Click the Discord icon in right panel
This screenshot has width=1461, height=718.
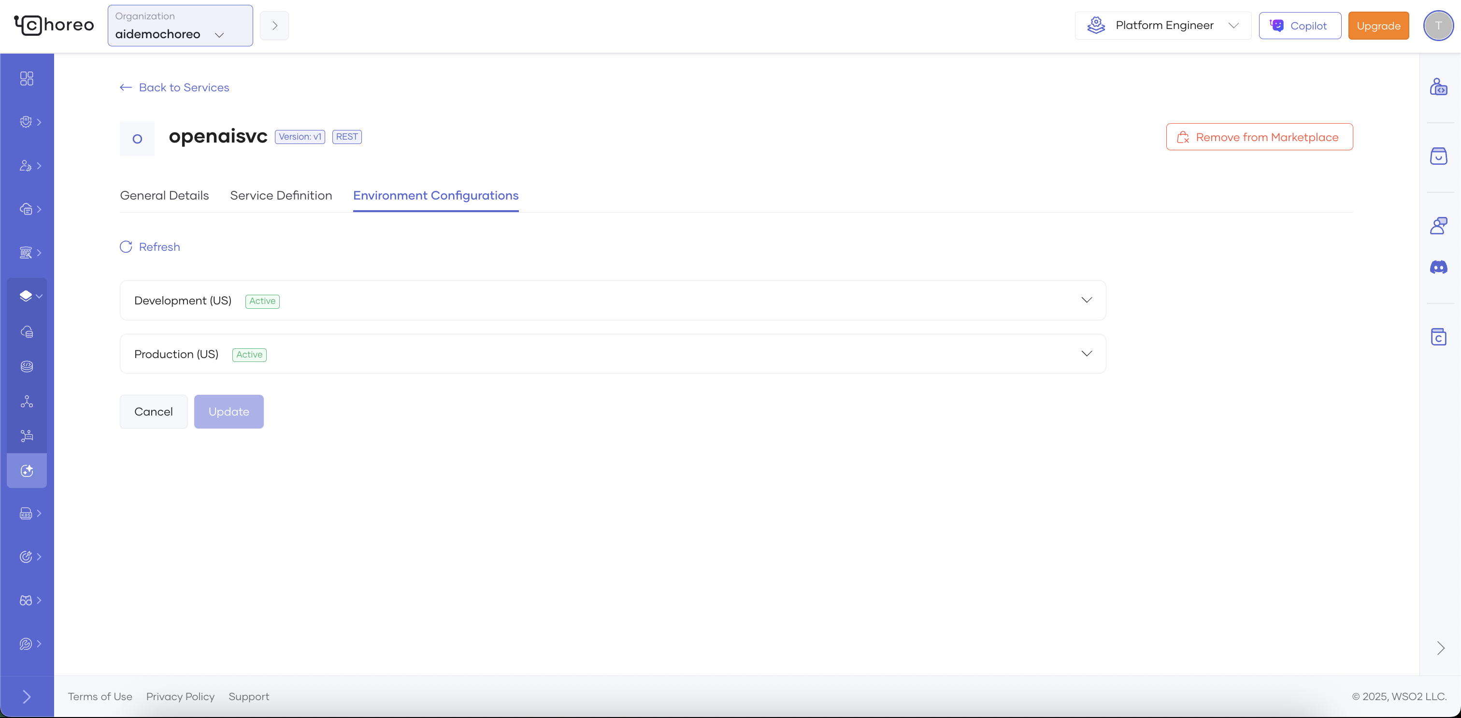coord(1438,267)
